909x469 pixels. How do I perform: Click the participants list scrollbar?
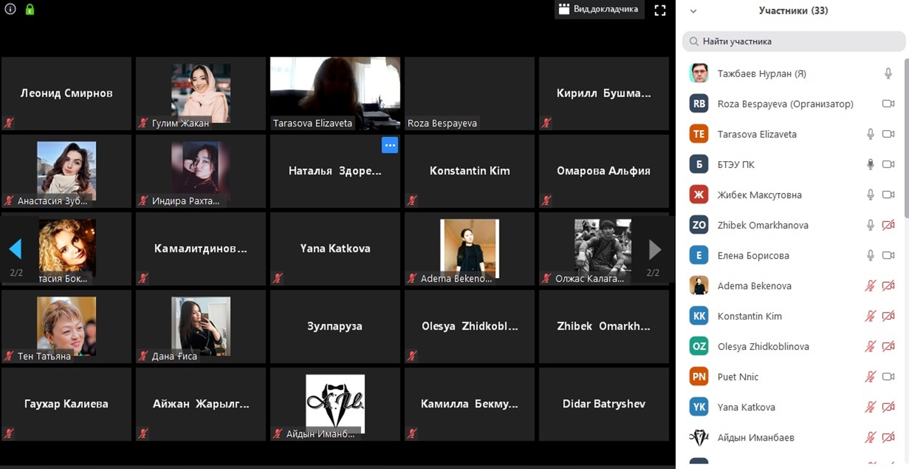(x=906, y=138)
